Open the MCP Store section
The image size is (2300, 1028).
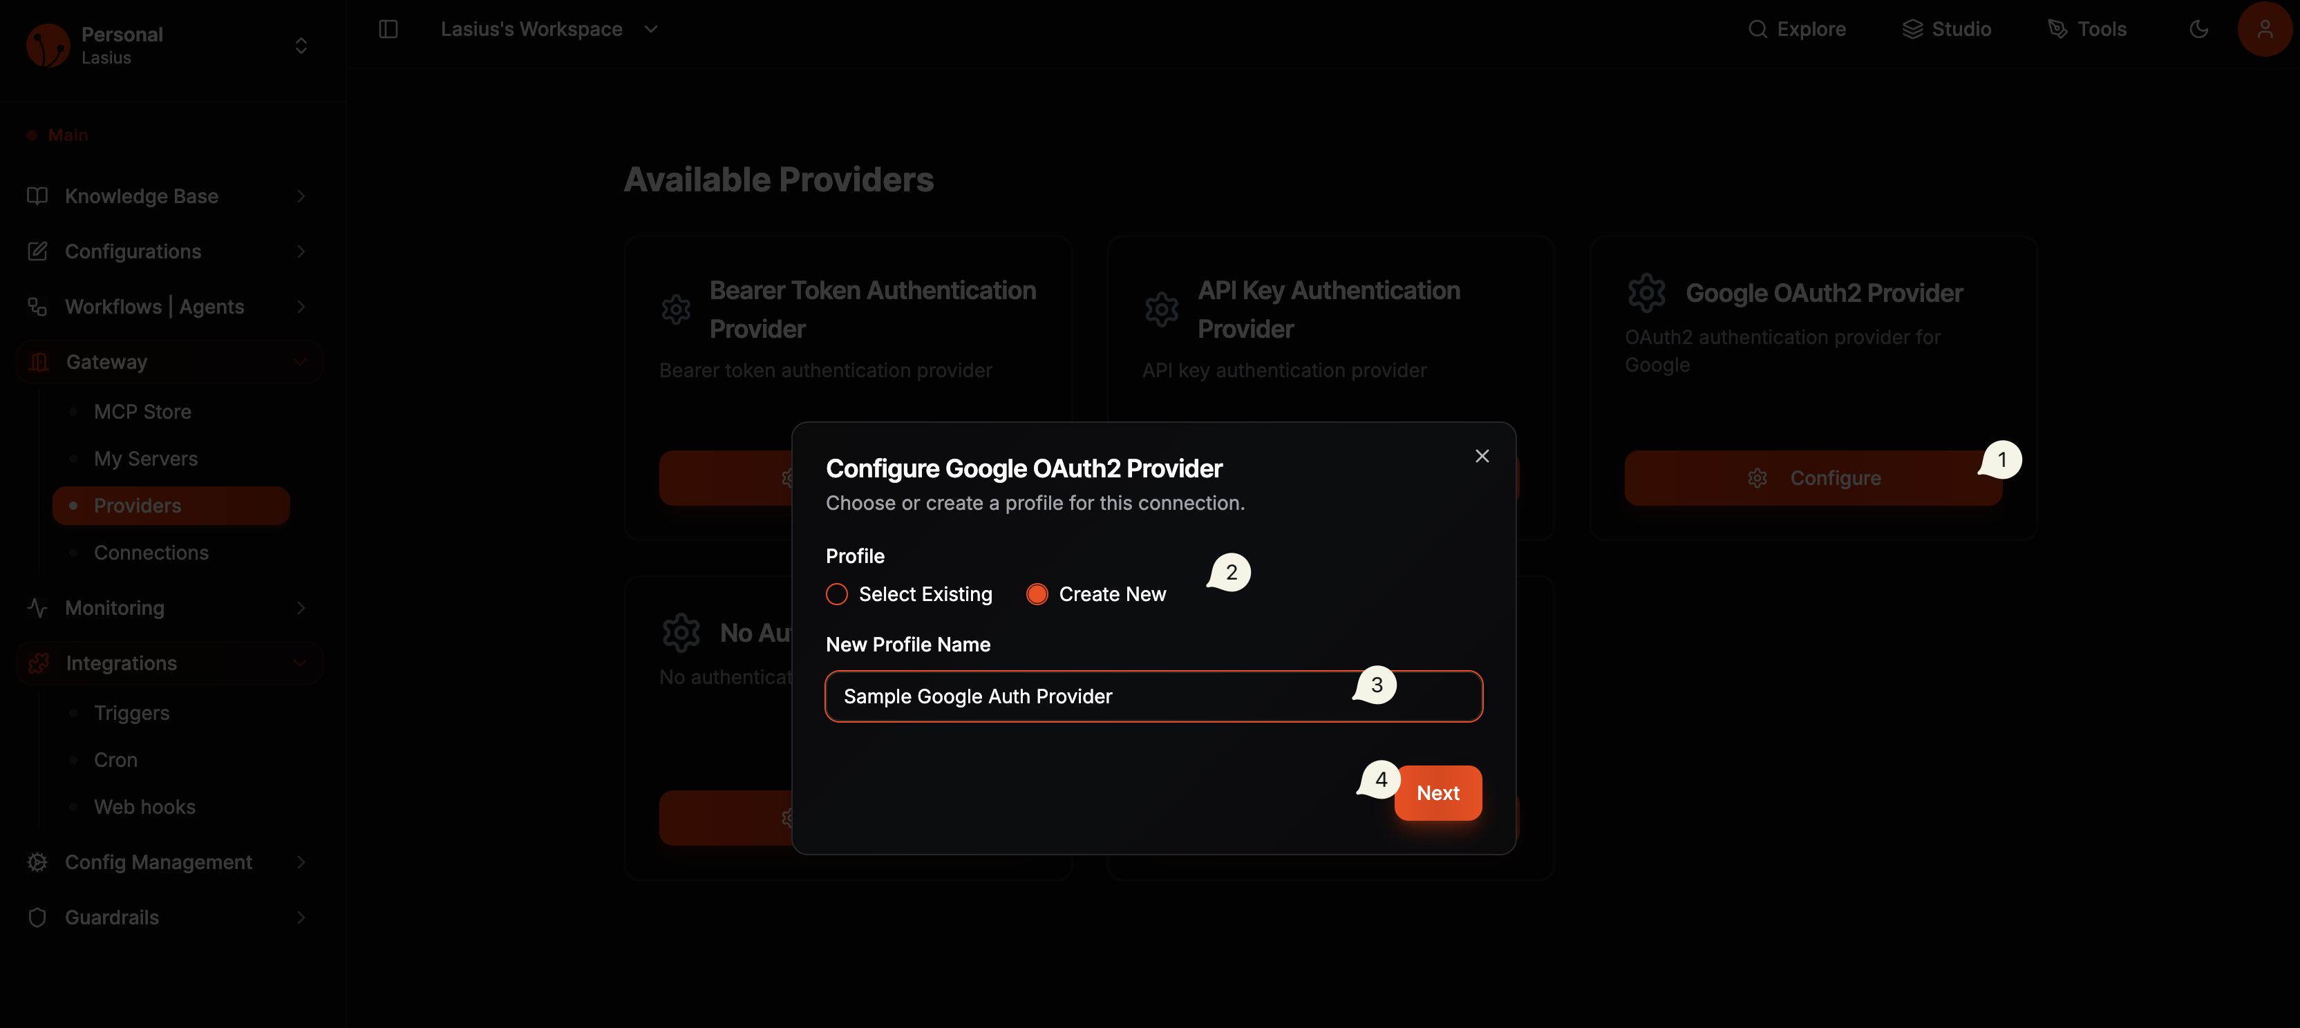click(x=142, y=411)
